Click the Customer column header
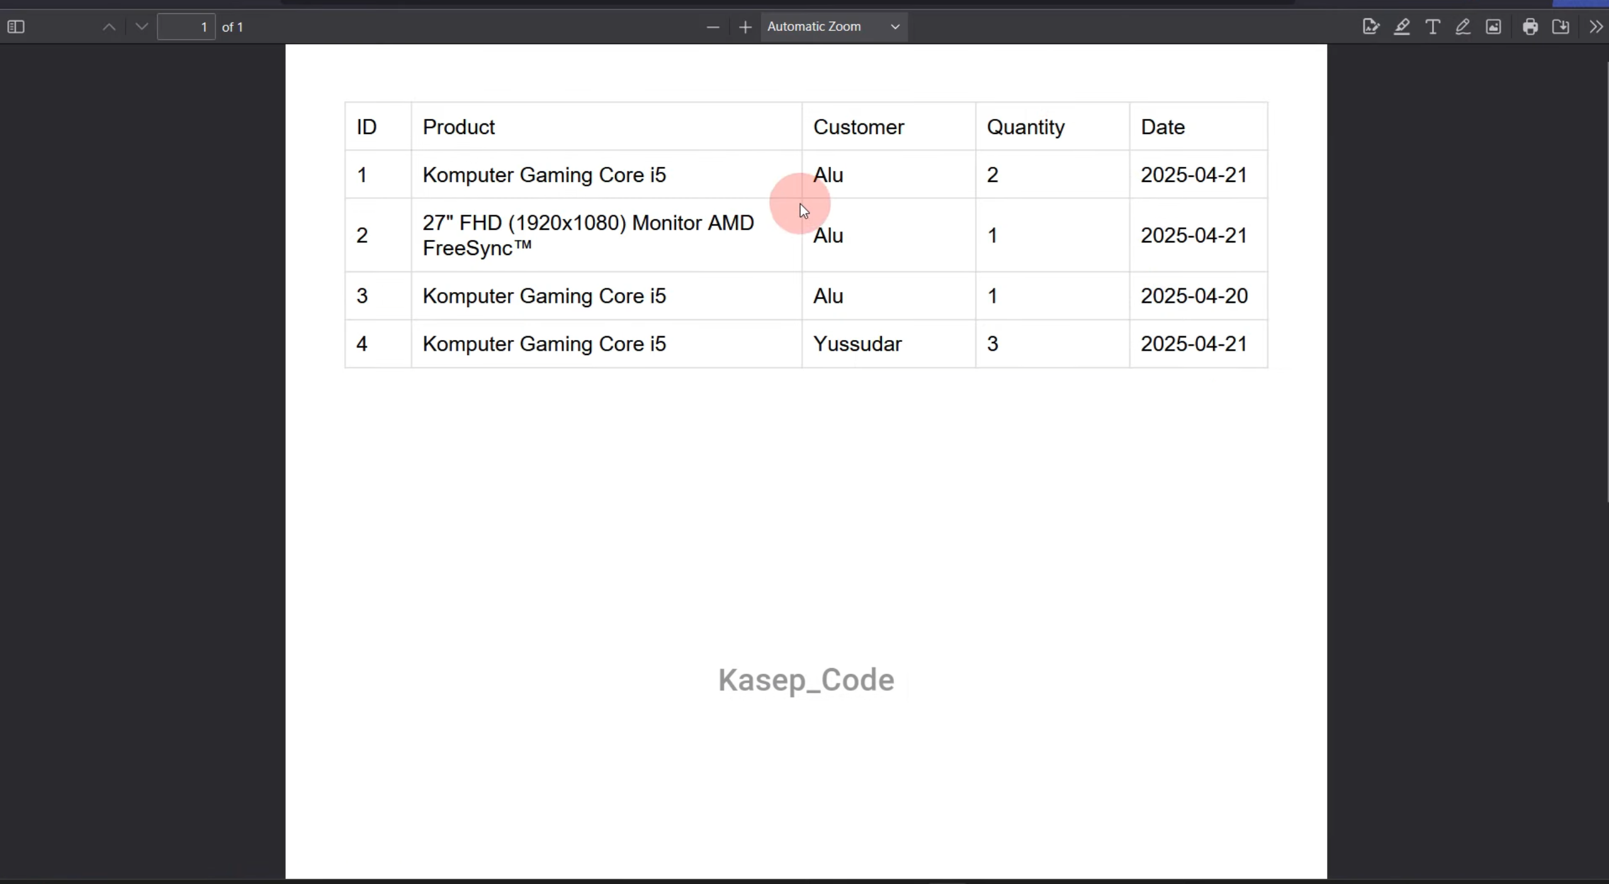 coord(859,127)
